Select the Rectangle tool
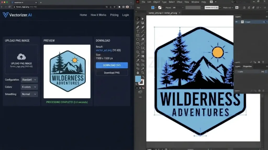This screenshot has width=268, height=150. pyautogui.click(x=138, y=35)
